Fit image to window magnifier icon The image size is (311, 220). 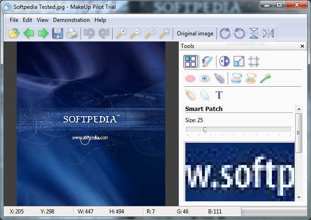tap(164, 33)
